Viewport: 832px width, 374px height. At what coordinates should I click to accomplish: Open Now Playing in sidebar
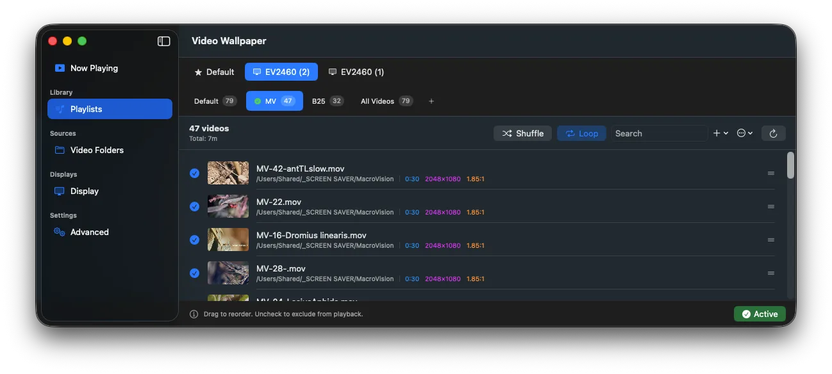[x=110, y=68]
